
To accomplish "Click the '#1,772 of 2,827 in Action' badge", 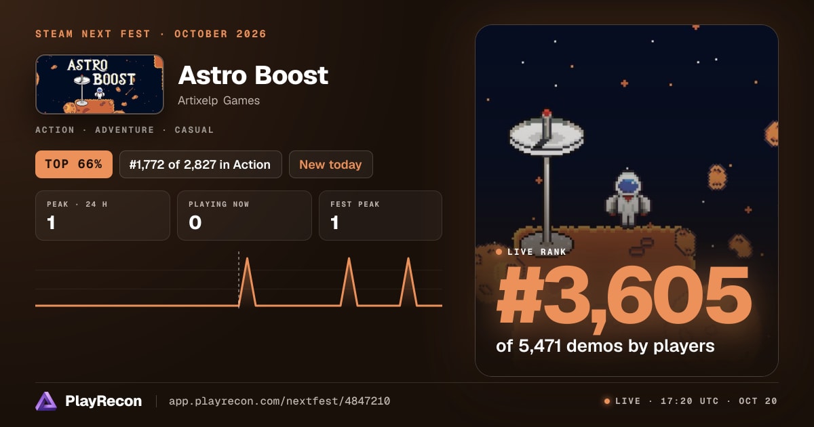I will tap(200, 164).
